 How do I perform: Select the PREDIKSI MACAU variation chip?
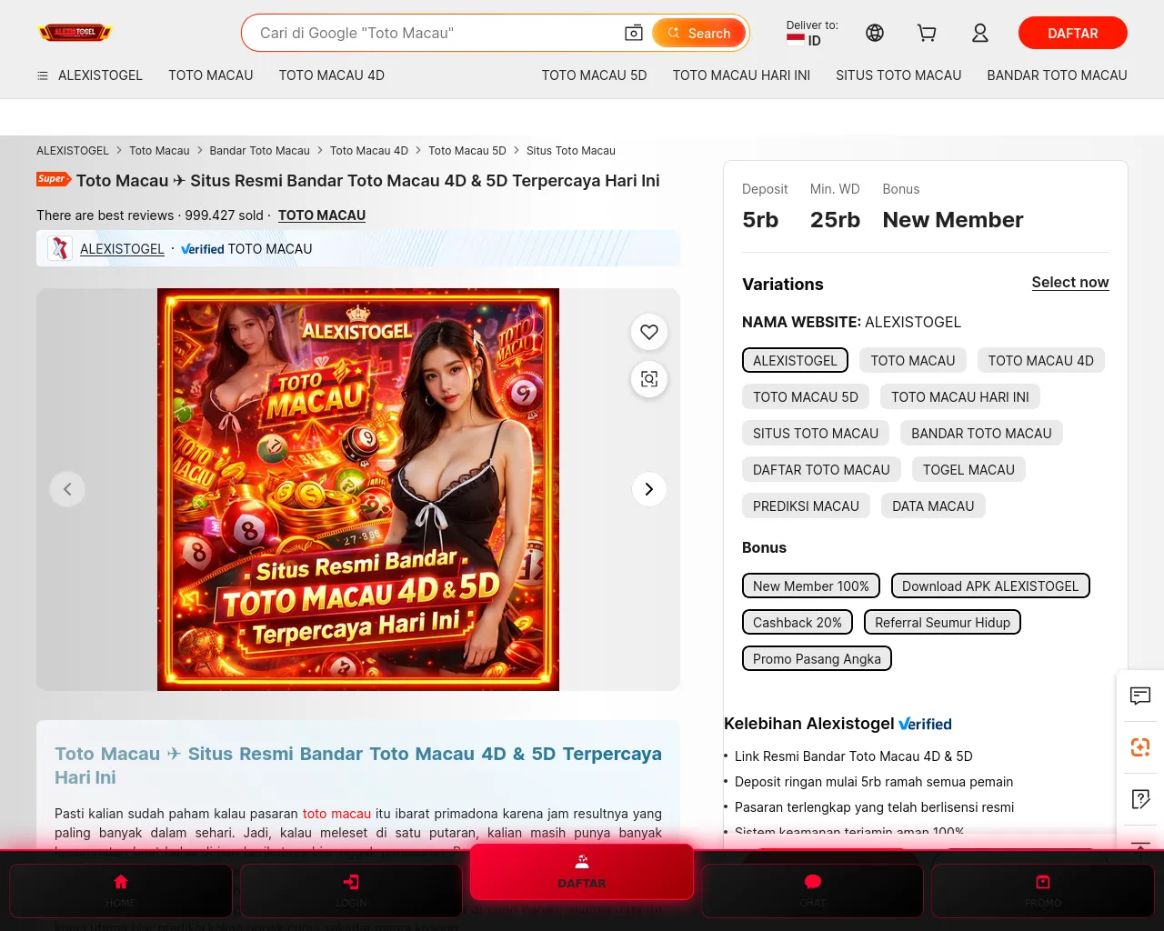806,506
